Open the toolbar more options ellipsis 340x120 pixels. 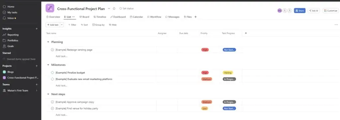pos(336,25)
